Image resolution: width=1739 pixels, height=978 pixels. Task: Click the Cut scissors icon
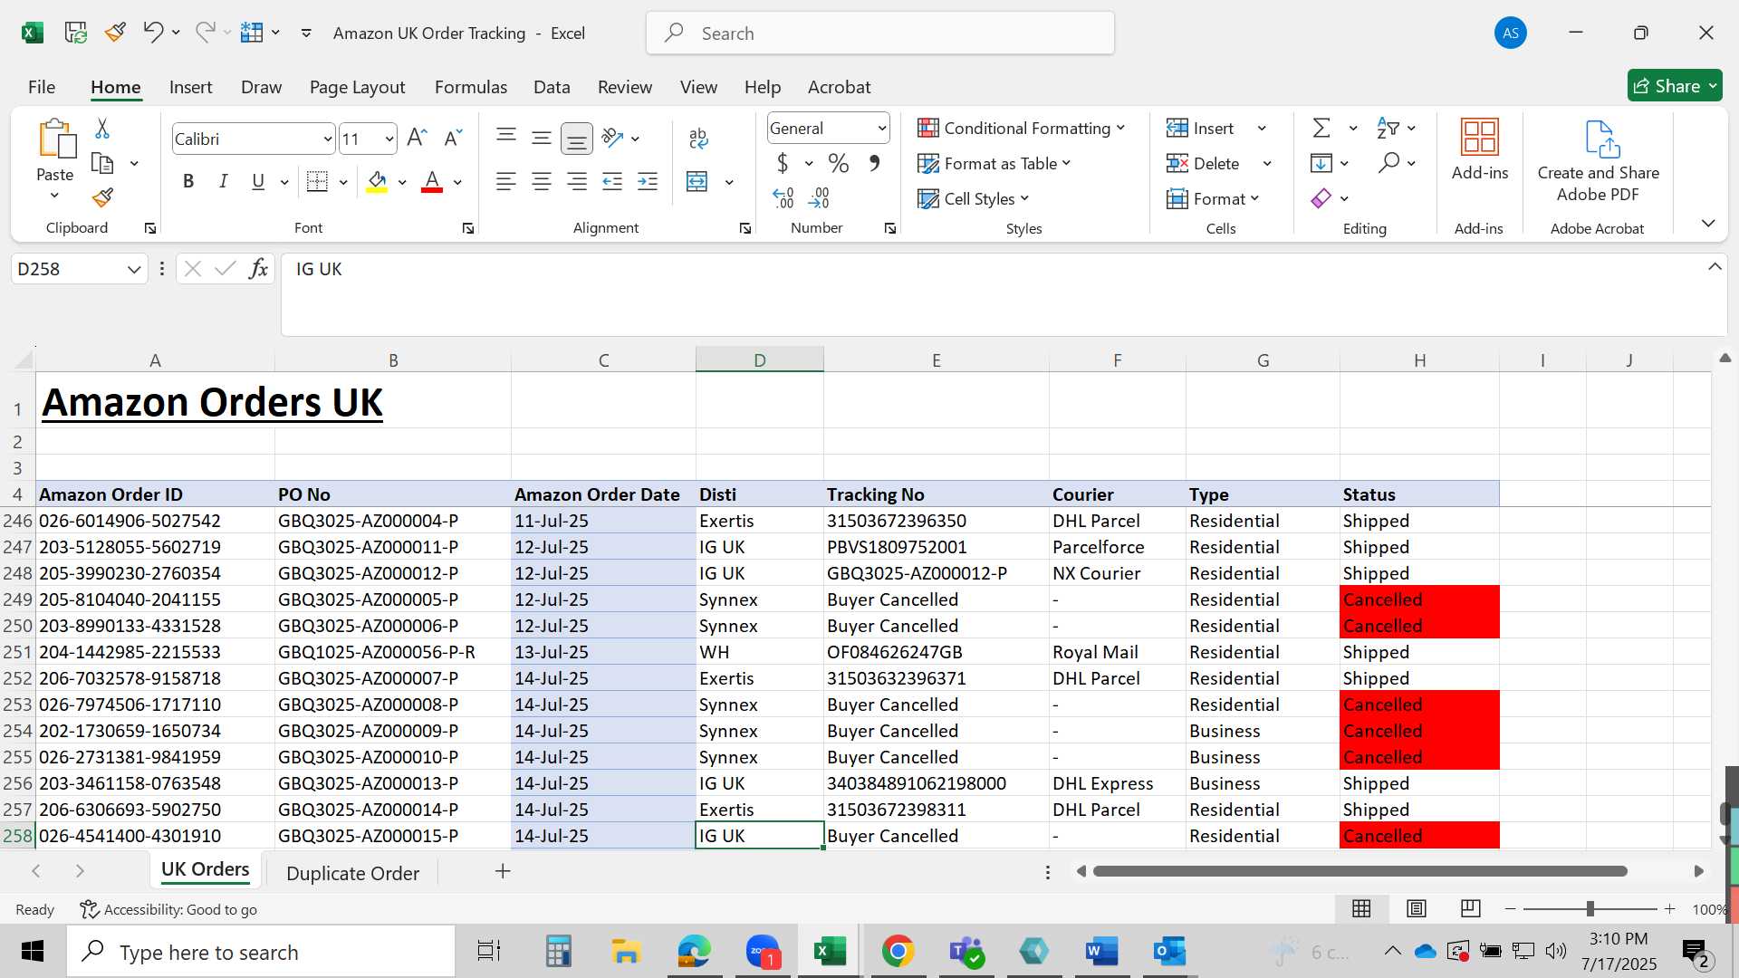pyautogui.click(x=102, y=129)
